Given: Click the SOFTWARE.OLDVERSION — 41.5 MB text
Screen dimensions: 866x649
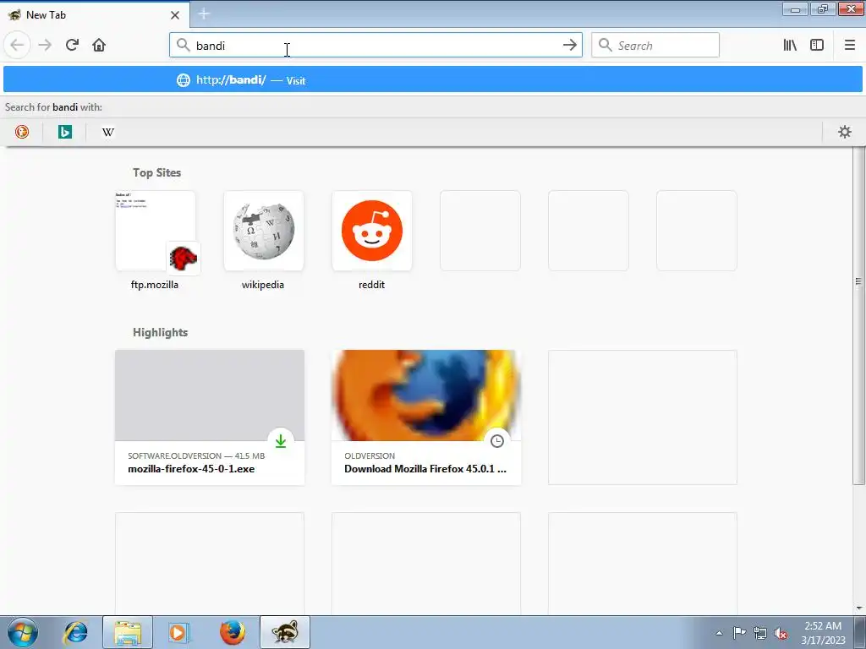Looking at the screenshot, I should click(196, 455).
